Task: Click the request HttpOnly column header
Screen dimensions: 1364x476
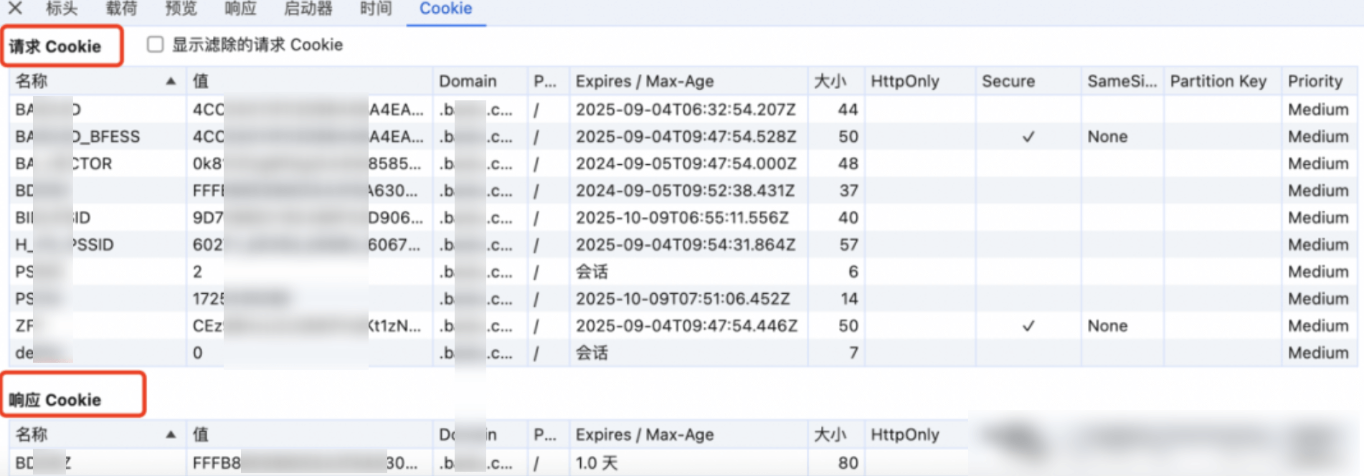Action: pos(904,81)
